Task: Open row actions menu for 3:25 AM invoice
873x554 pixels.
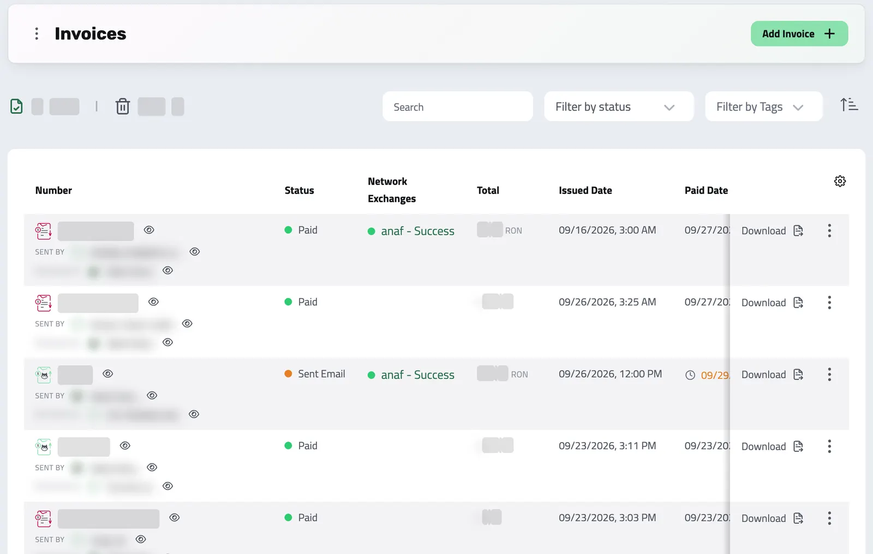Action: pos(829,303)
